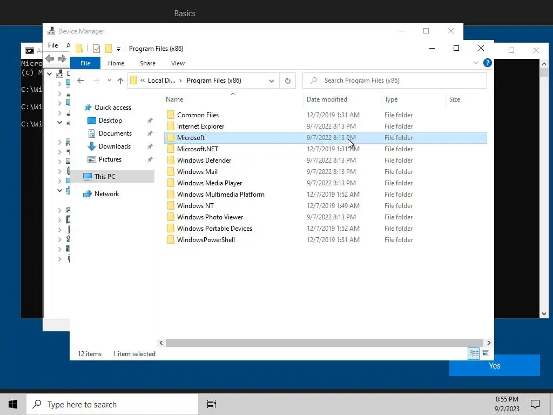Switch to Details view layout icon
Image resolution: width=553 pixels, height=415 pixels.
pyautogui.click(x=474, y=353)
